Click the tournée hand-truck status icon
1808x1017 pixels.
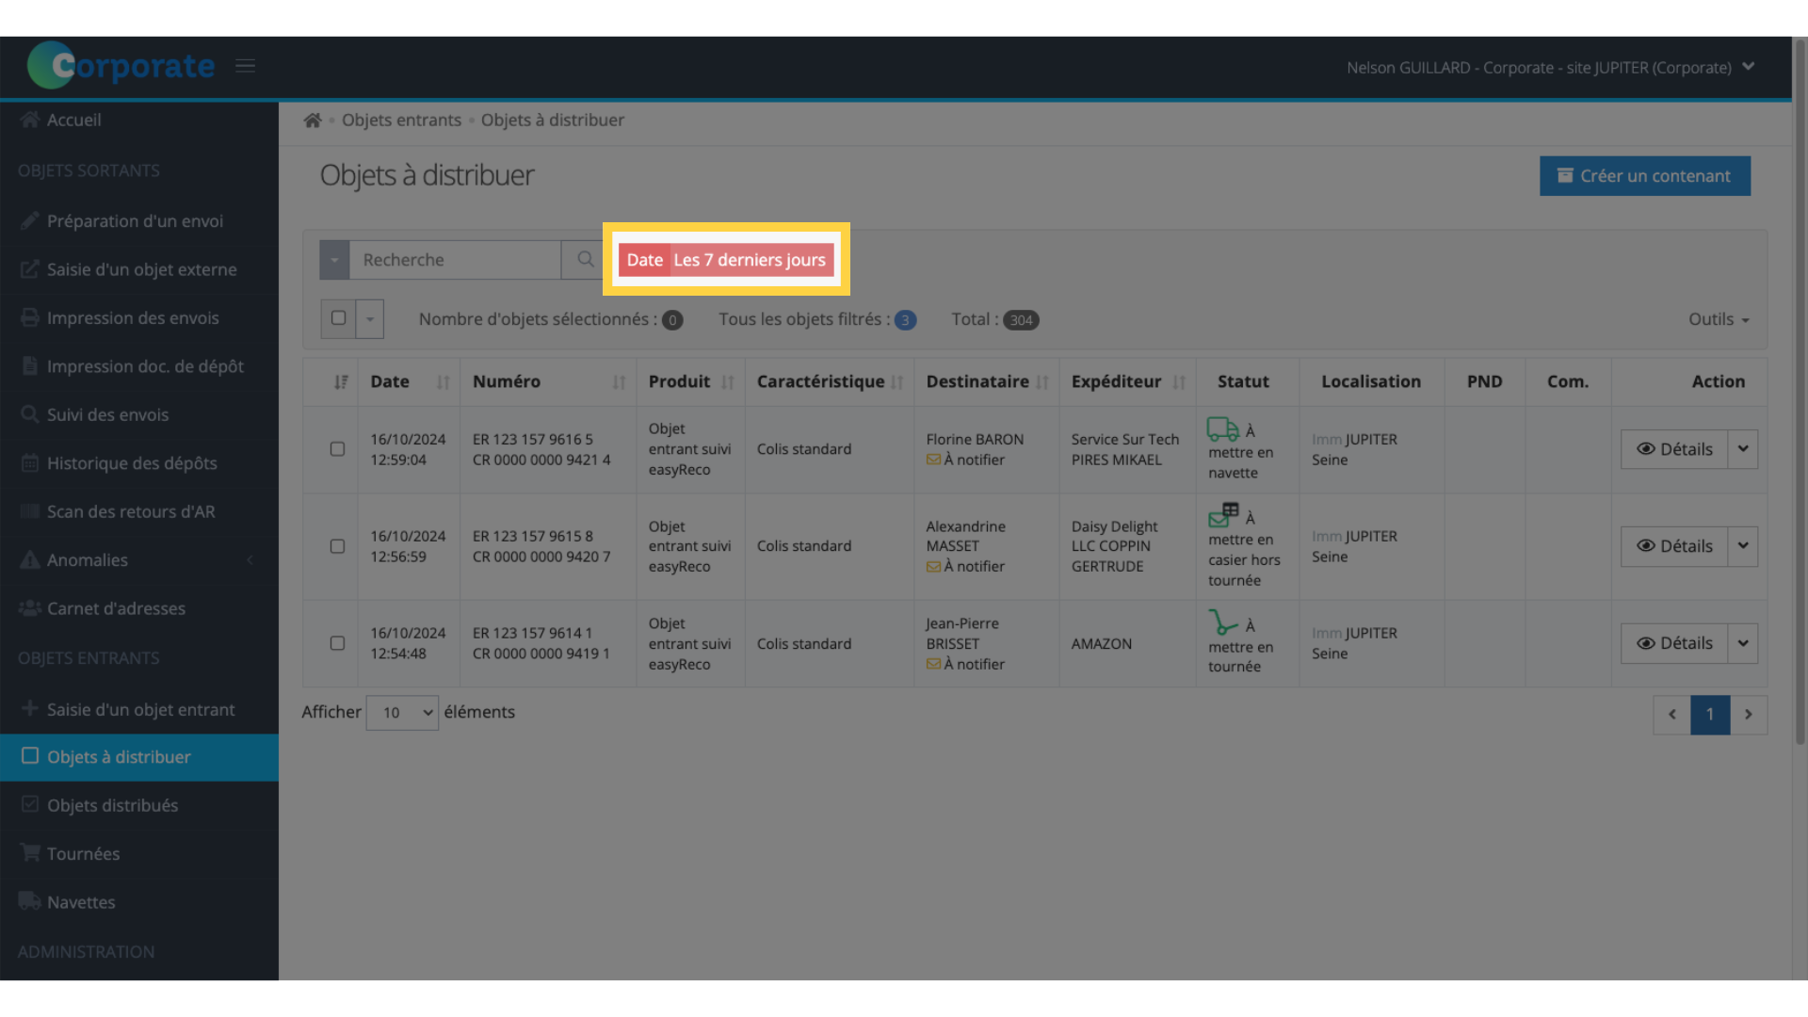1222,622
